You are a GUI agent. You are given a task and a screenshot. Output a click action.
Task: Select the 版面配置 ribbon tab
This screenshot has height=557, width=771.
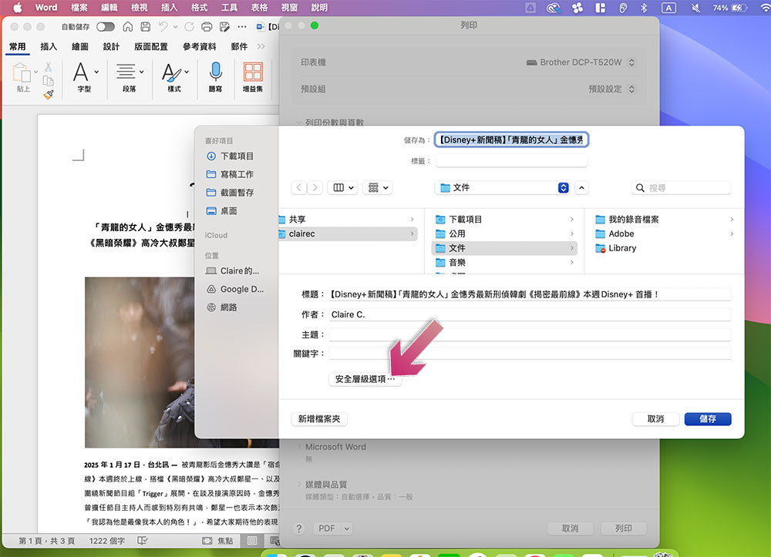click(151, 47)
